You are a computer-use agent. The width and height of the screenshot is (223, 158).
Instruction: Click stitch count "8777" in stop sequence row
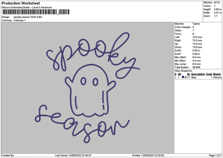pos(187,78)
